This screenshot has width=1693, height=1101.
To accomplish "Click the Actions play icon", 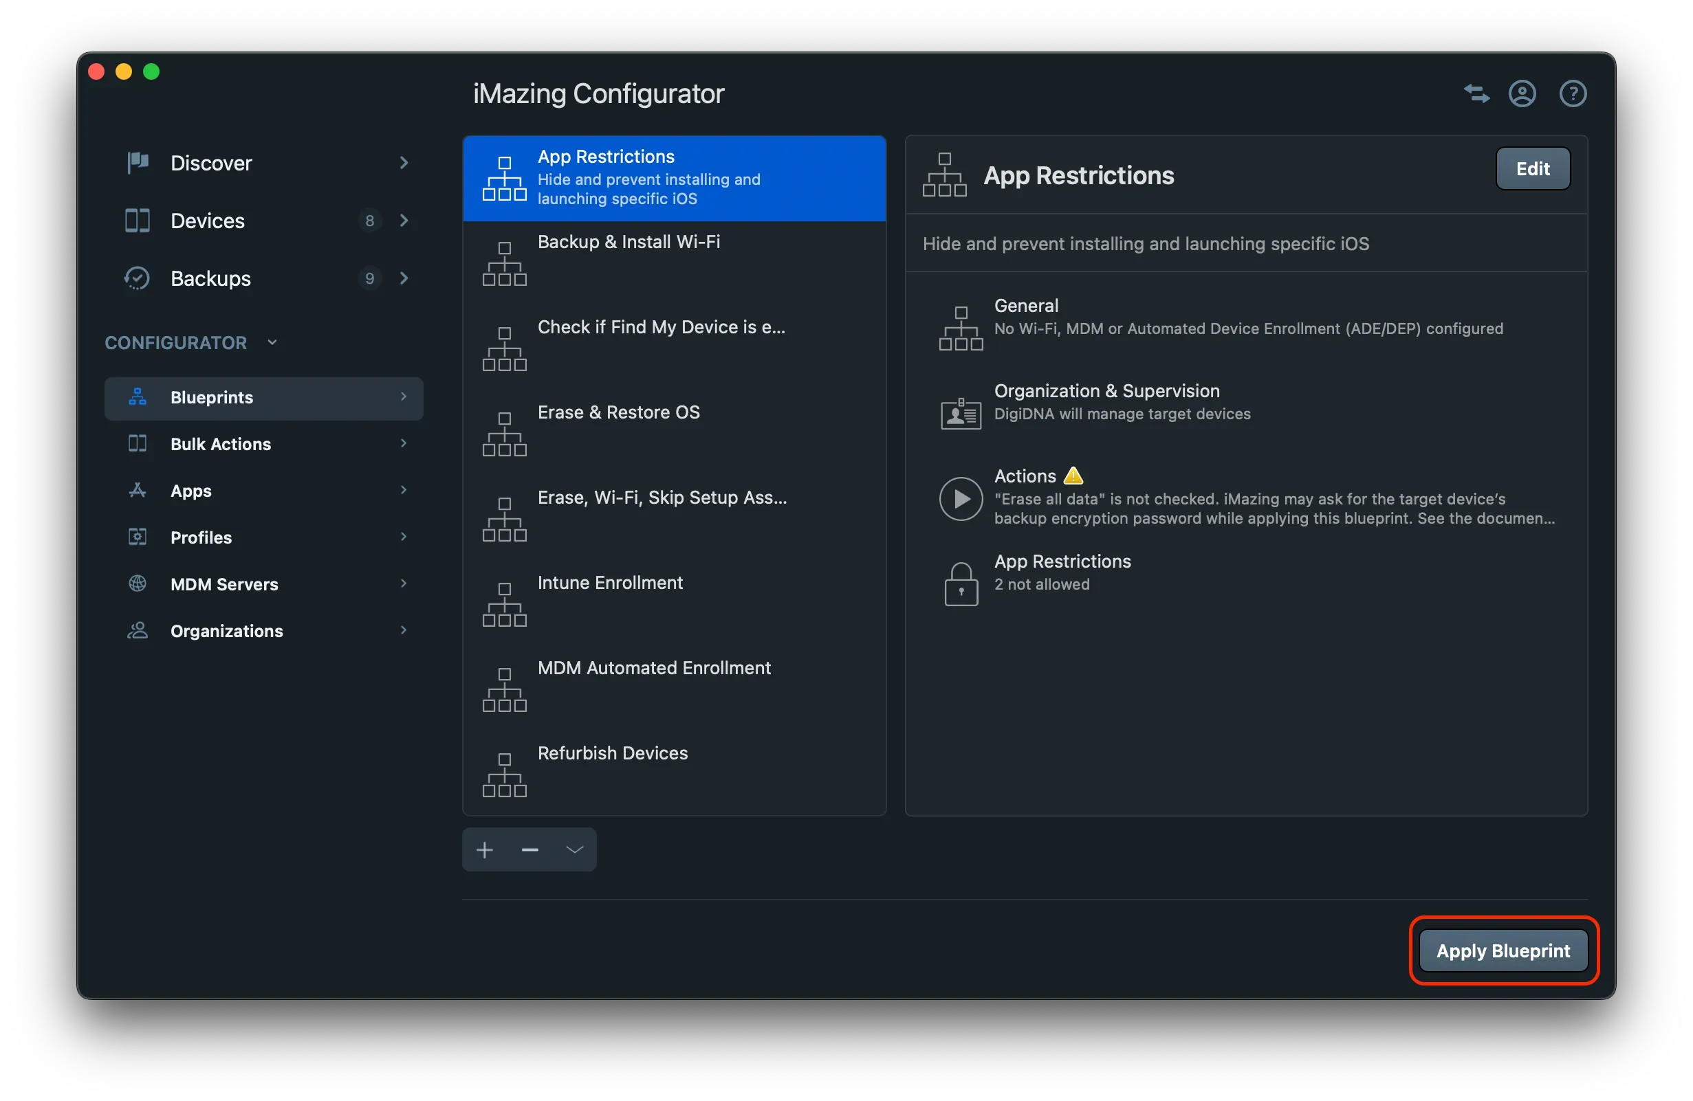I will [x=961, y=498].
